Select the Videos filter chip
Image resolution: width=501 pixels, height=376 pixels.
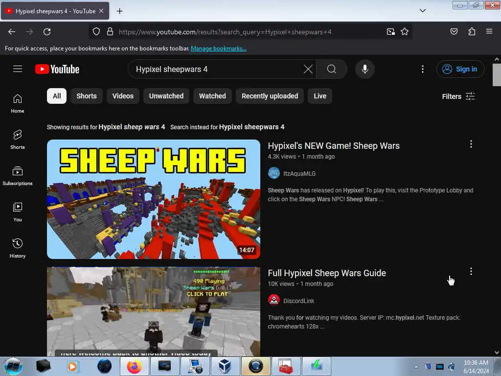[123, 96]
